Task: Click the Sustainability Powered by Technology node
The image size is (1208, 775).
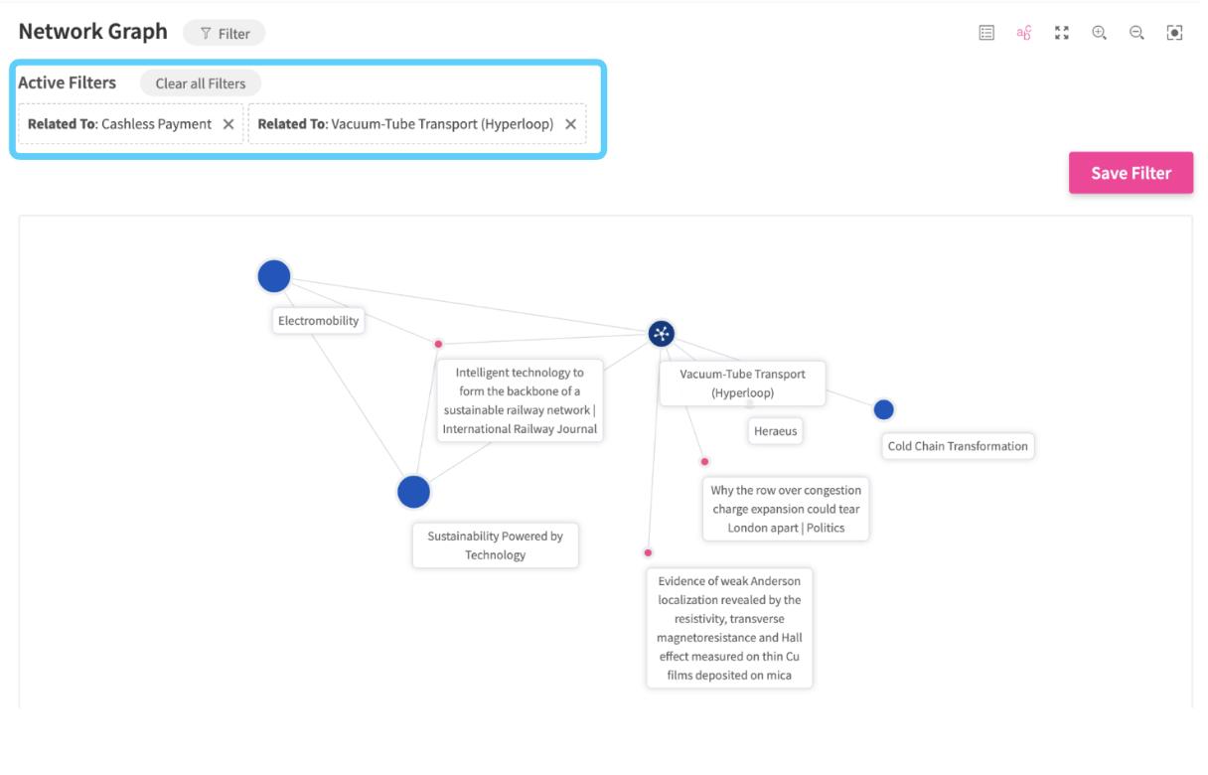Action: pyautogui.click(x=413, y=492)
